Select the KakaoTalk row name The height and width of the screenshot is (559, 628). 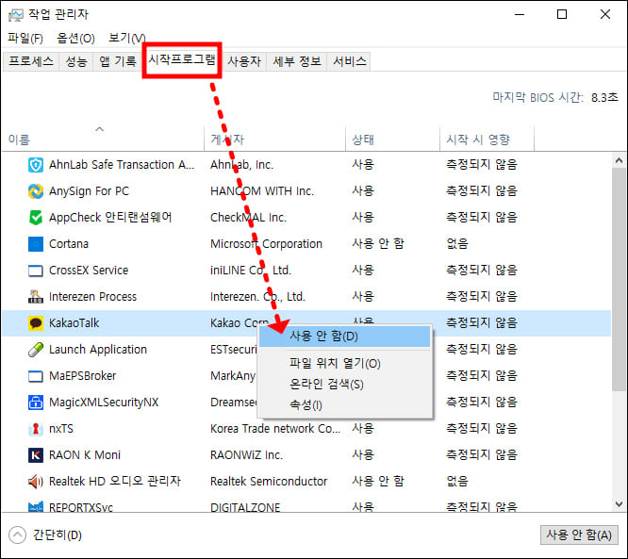(x=74, y=323)
